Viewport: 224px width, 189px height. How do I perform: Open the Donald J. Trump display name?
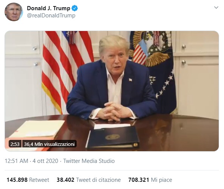point(49,8)
